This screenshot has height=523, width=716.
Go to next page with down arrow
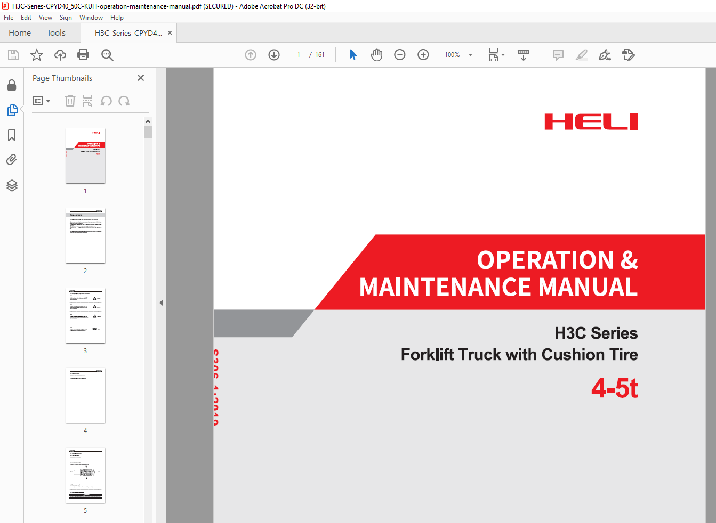coord(274,55)
